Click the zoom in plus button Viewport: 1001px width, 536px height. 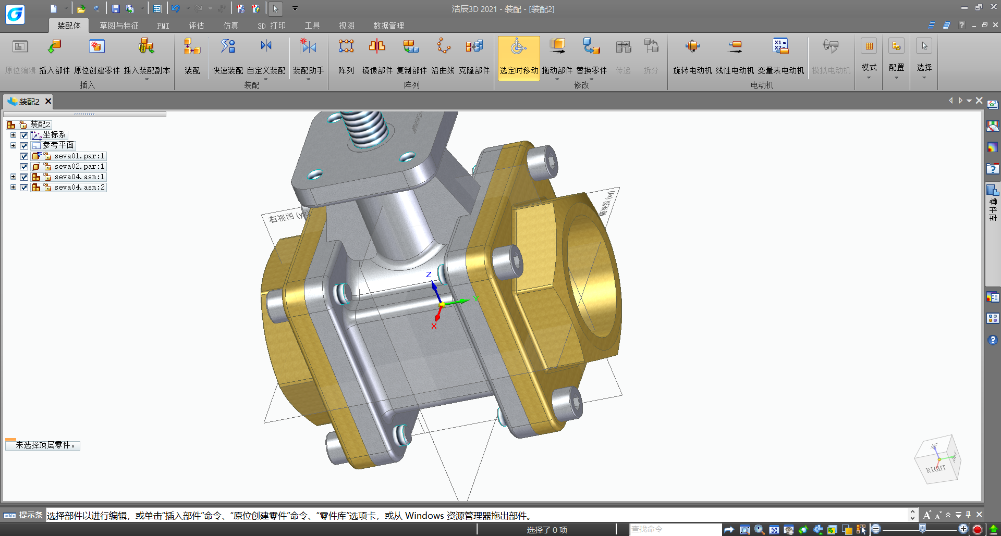pyautogui.click(x=963, y=529)
